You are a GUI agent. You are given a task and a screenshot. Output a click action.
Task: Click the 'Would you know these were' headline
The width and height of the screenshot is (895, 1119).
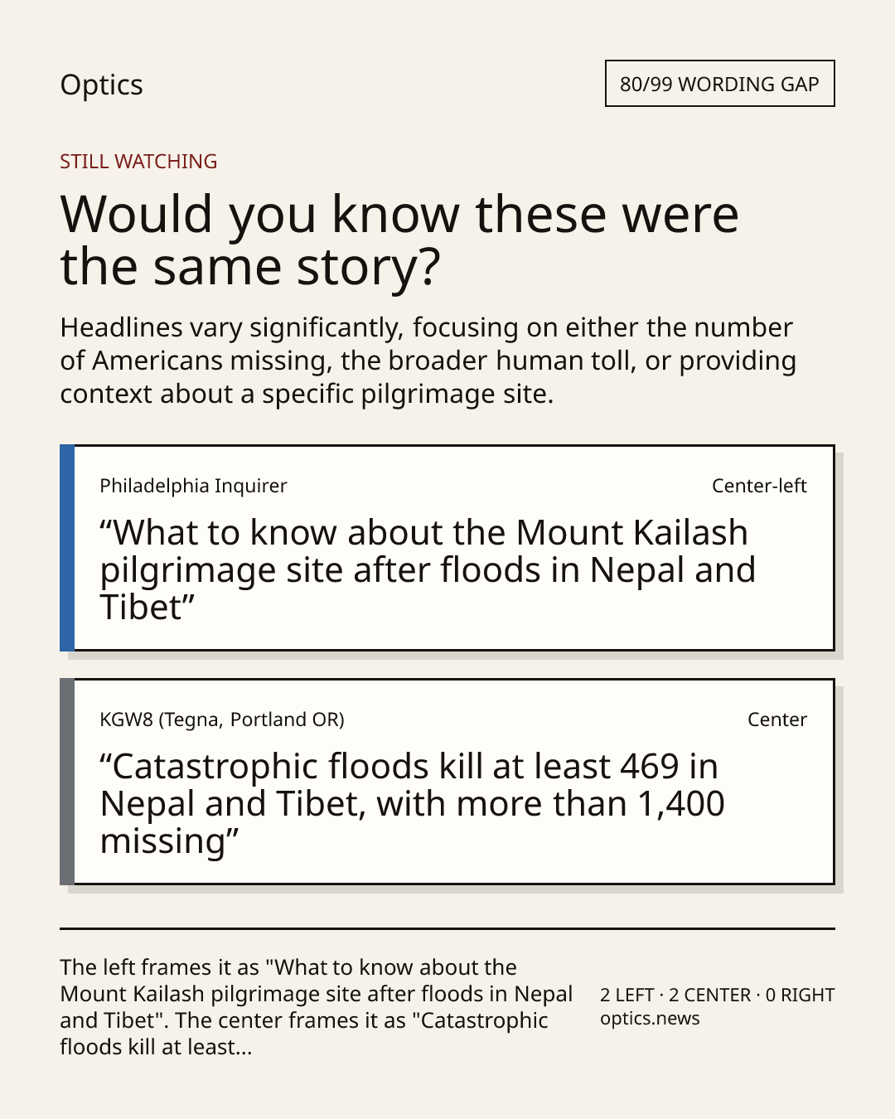(399, 214)
